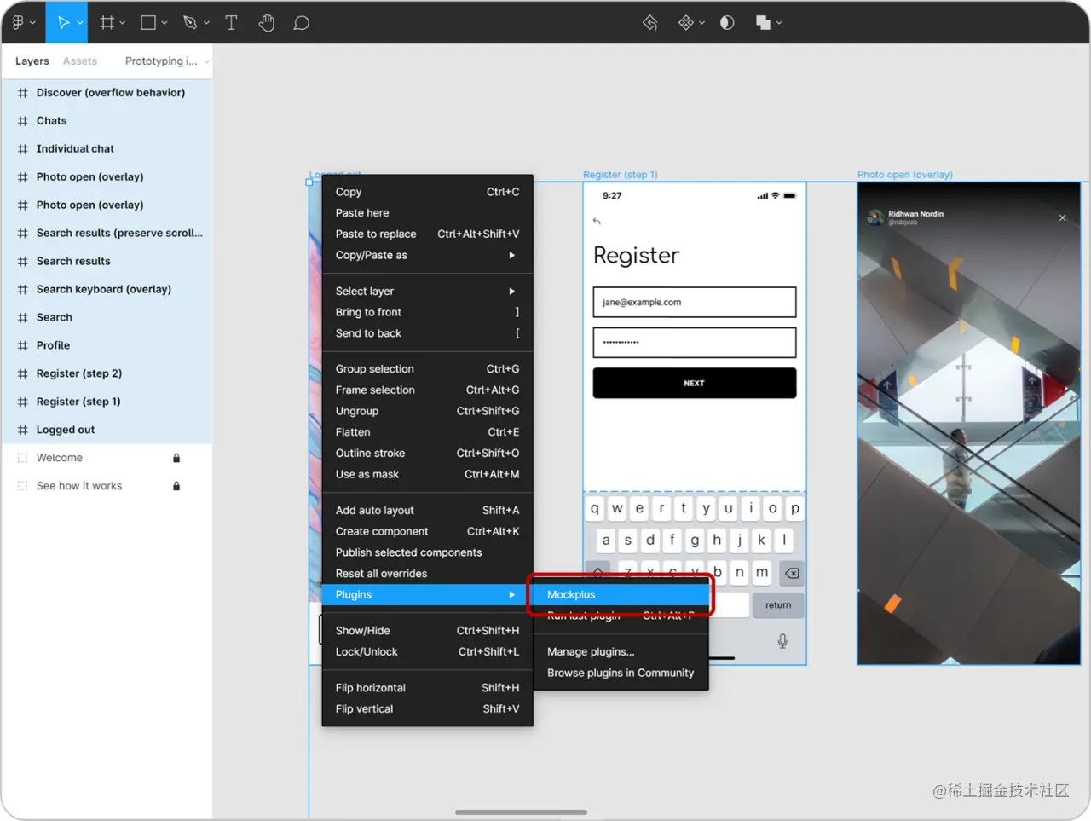Click Flatten in the context menu
The image size is (1091, 821).
click(427, 432)
